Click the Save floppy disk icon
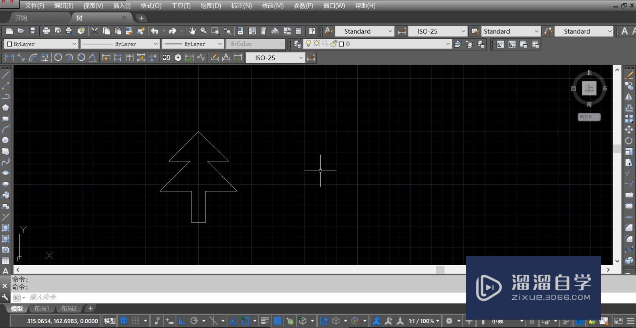636x328 pixels. (x=33, y=31)
